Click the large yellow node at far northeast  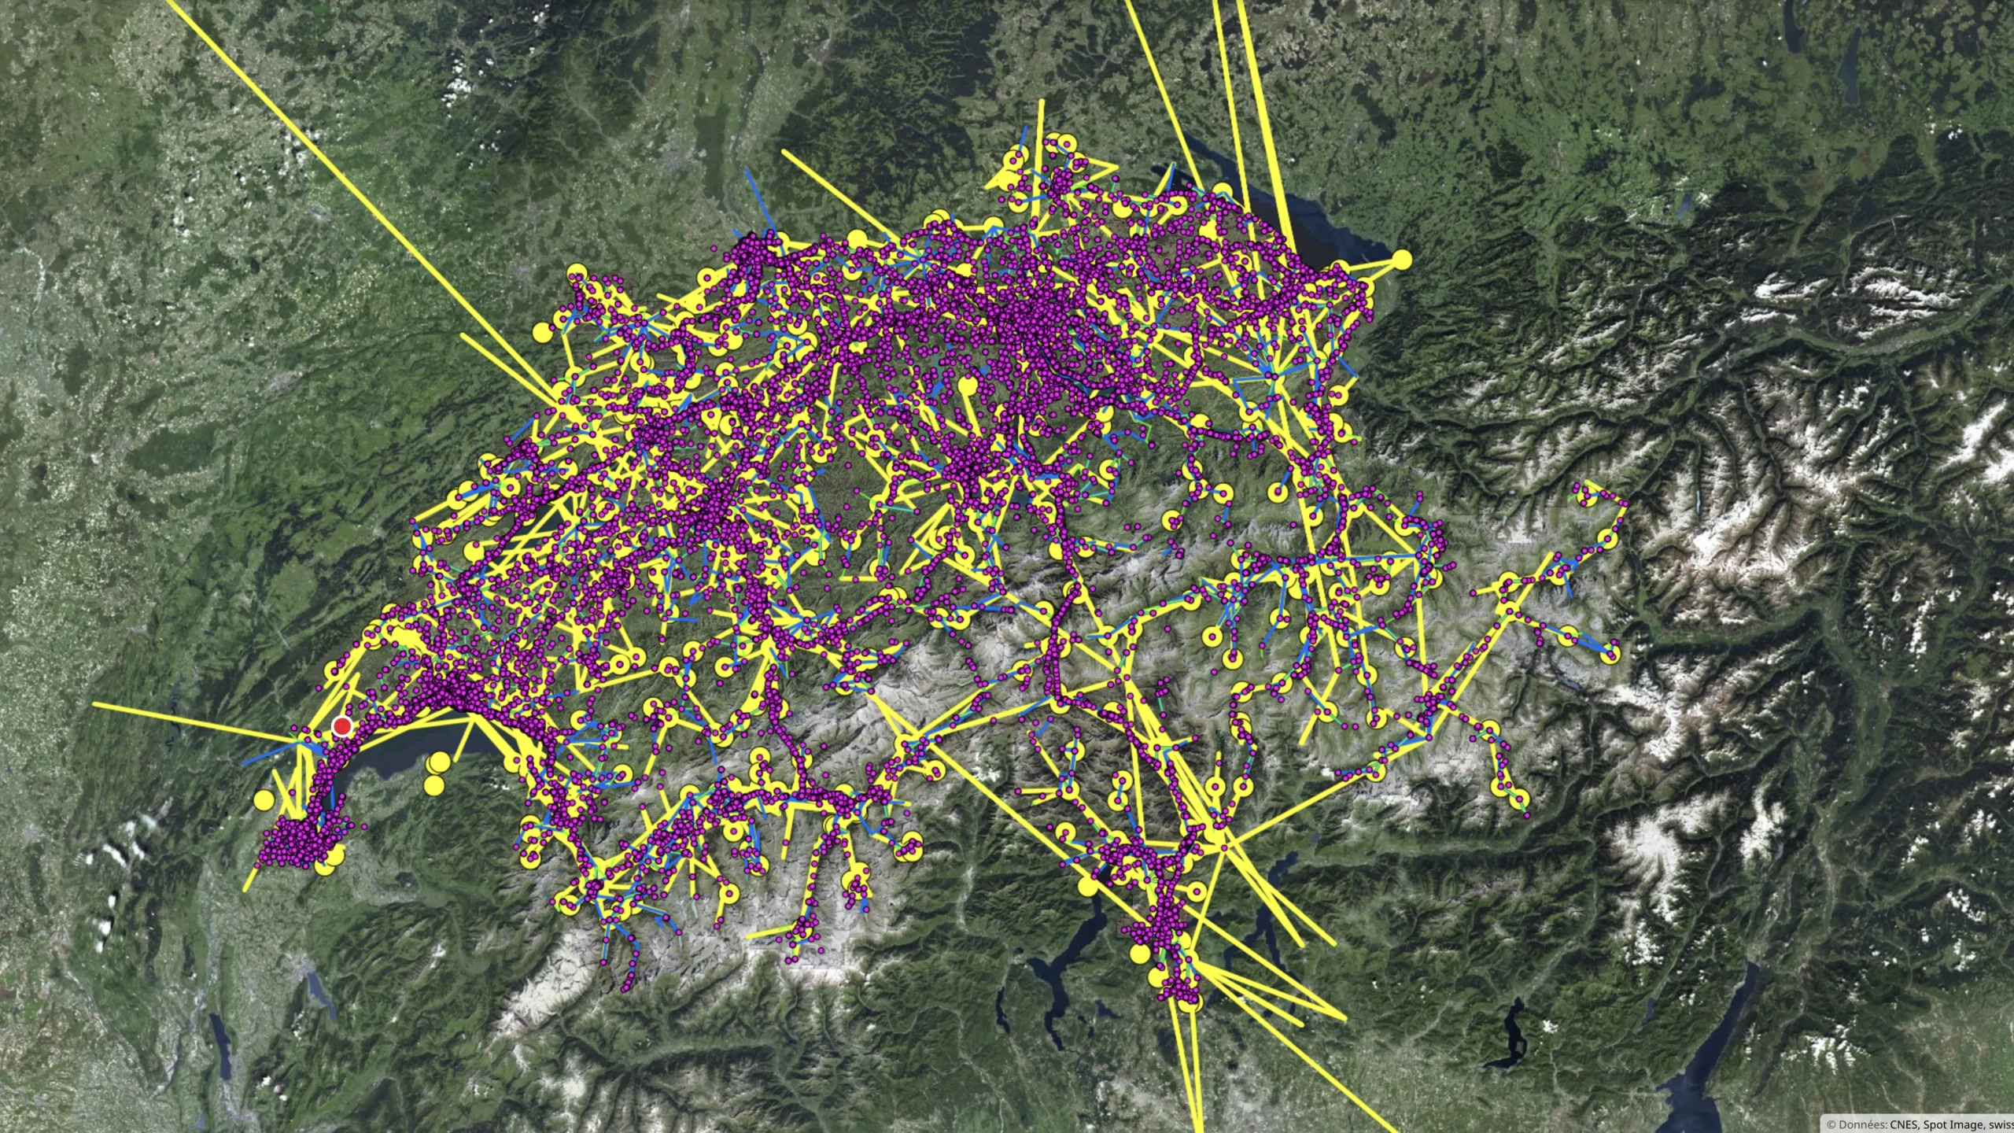(x=1402, y=259)
